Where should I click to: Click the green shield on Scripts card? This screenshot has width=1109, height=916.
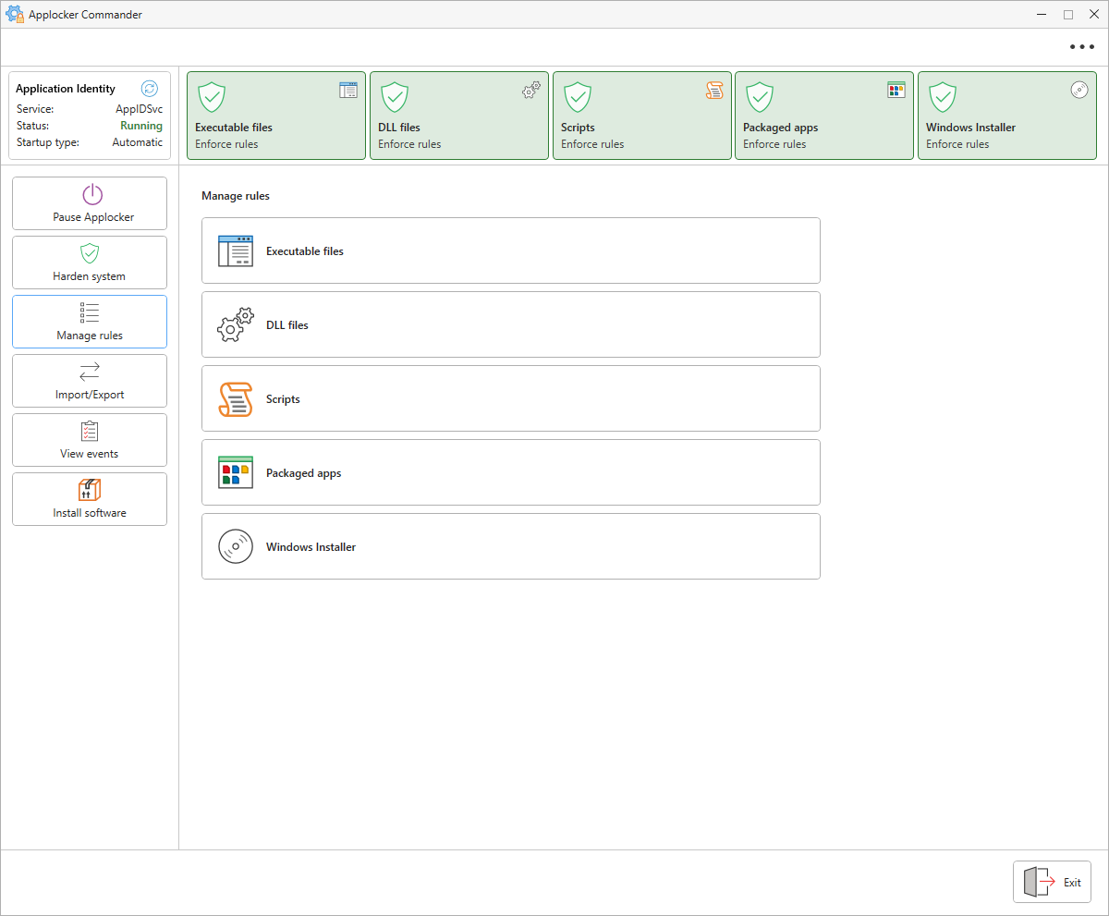pos(578,96)
